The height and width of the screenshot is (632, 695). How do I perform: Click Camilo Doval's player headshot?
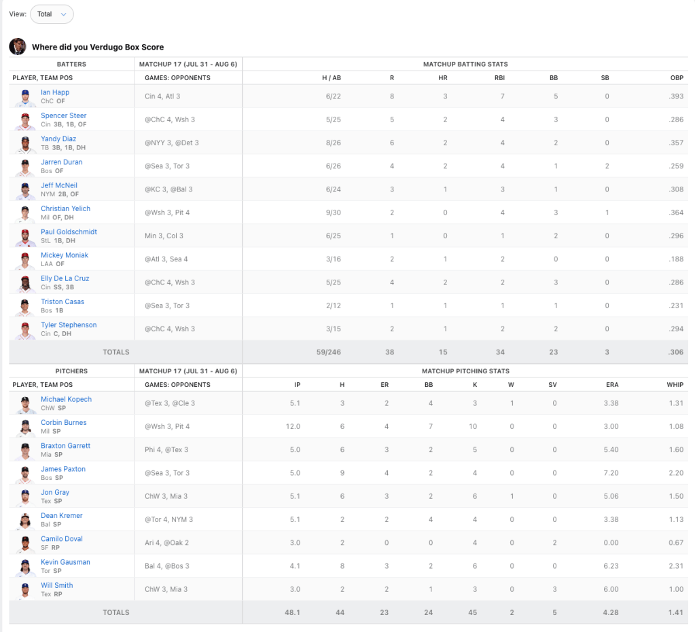(x=25, y=543)
